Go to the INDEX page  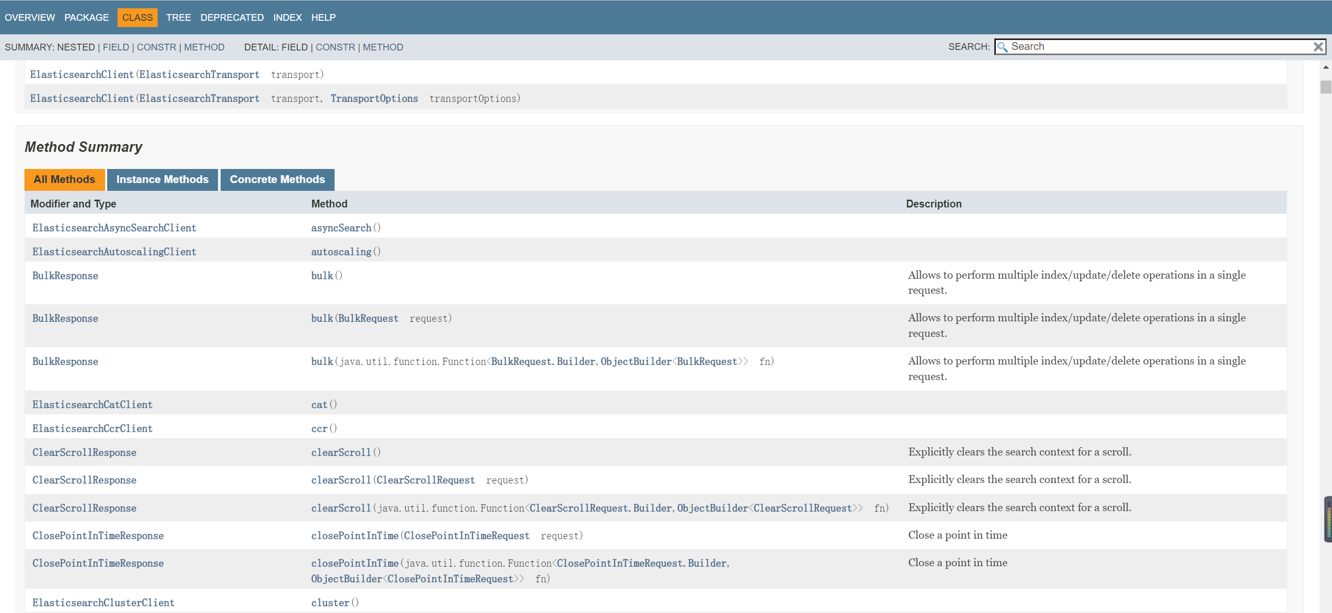pyautogui.click(x=287, y=18)
